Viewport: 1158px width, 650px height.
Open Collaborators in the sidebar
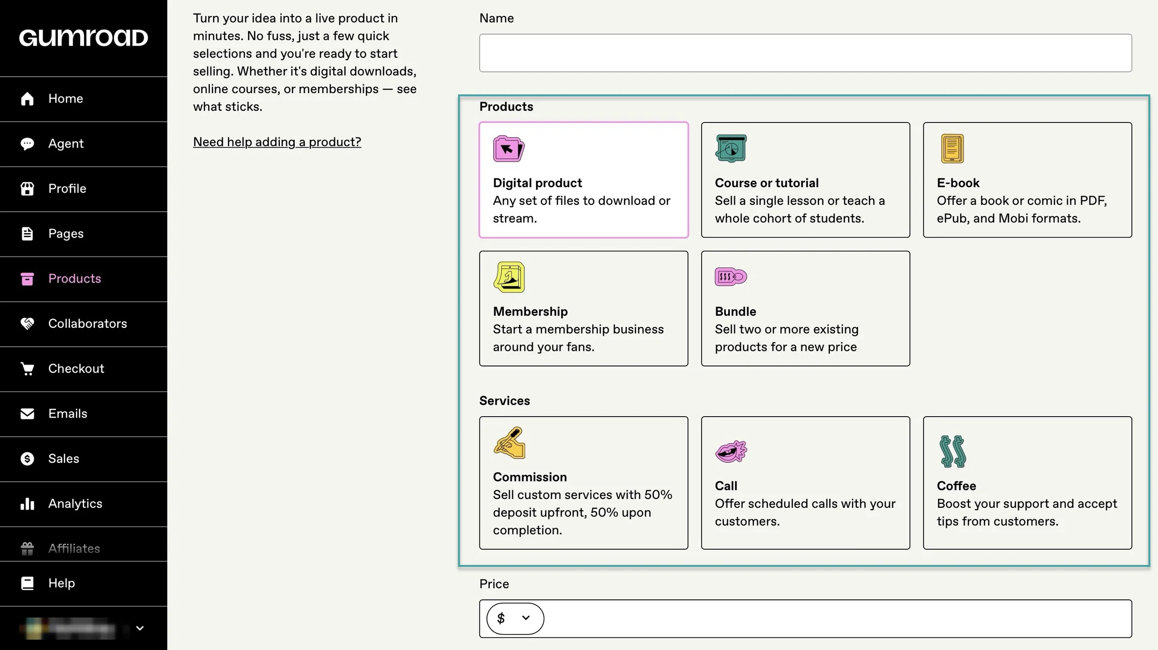pyautogui.click(x=83, y=324)
